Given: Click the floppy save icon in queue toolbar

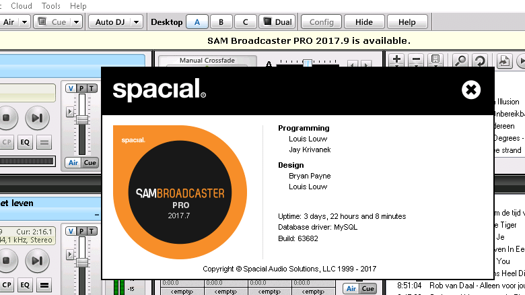Looking at the screenshot, I should (x=435, y=61).
